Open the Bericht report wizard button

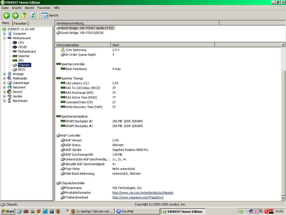pyautogui.click(x=50, y=16)
